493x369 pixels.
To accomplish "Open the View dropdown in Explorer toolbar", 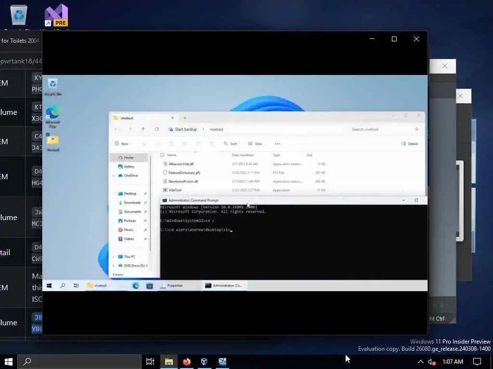I will [255, 144].
